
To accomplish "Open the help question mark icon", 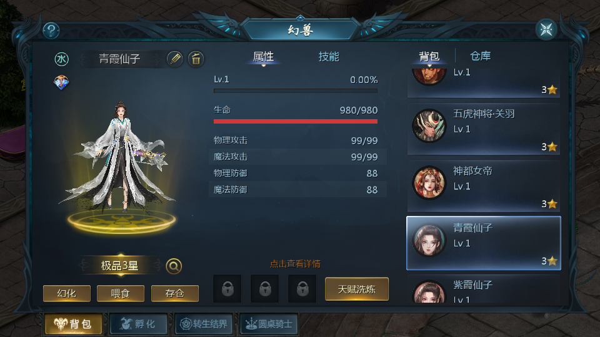I will point(51,31).
